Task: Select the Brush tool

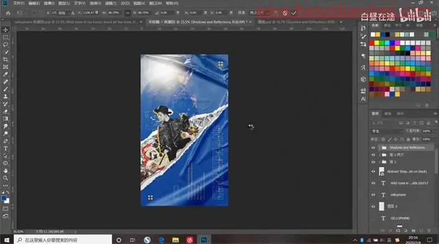Action: [6, 89]
